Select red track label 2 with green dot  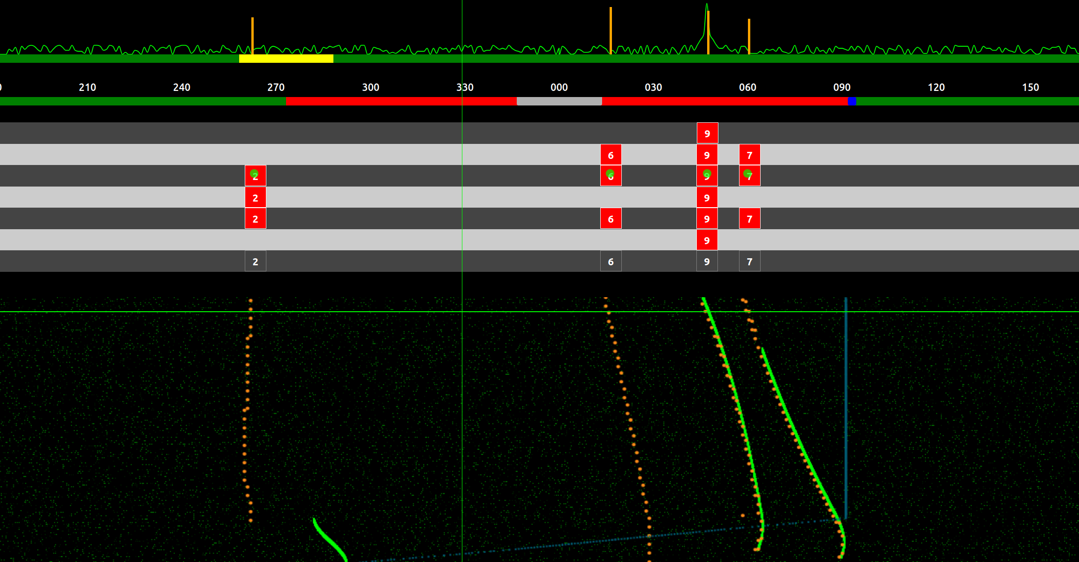(x=255, y=175)
